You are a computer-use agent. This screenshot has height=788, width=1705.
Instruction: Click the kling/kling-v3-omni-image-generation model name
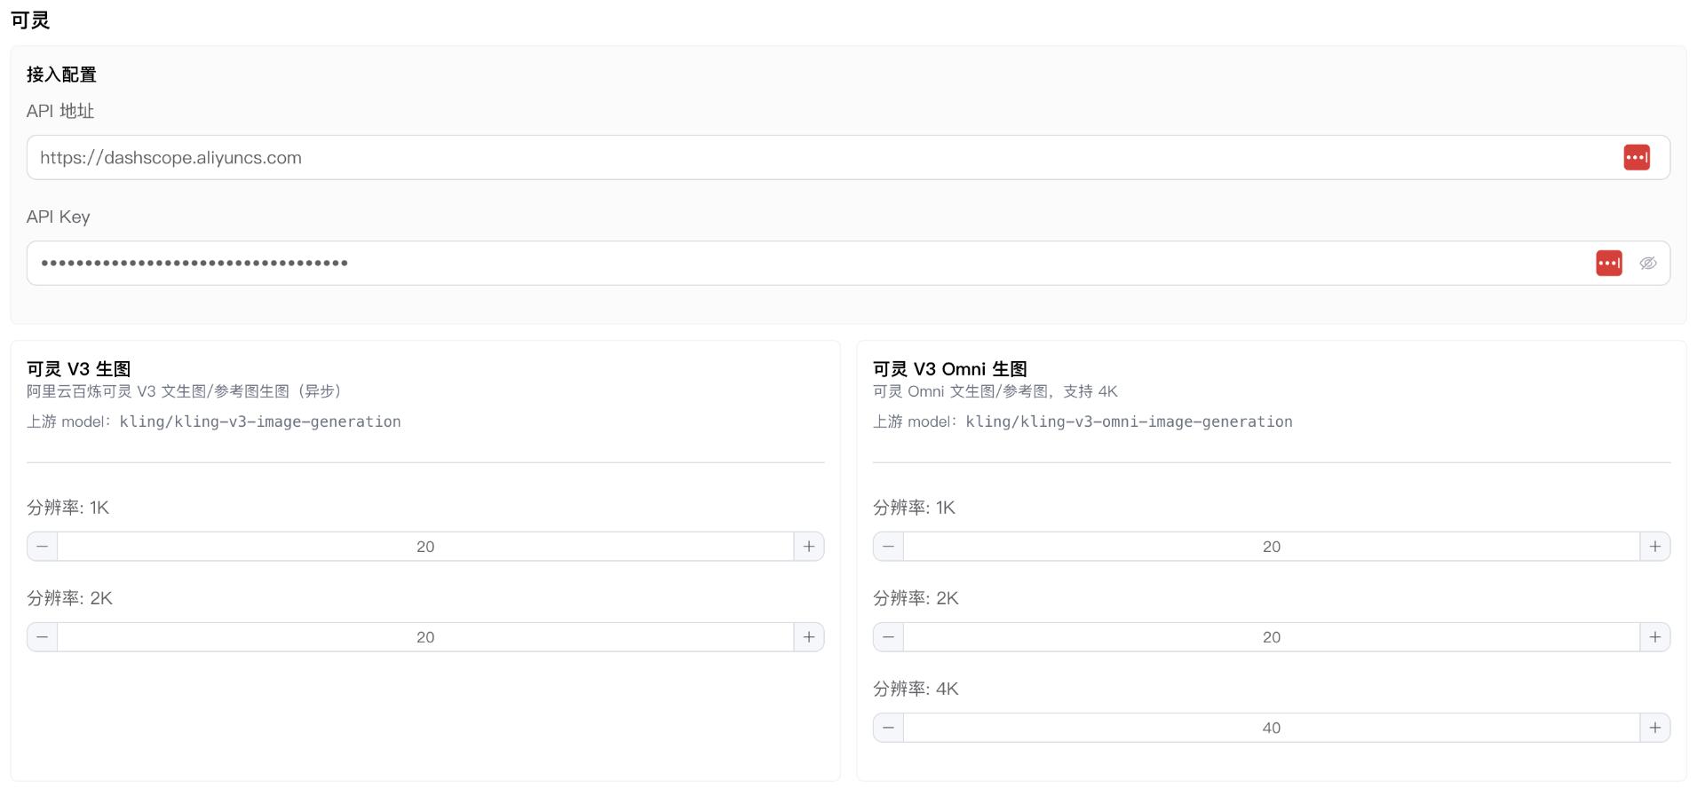(1129, 422)
